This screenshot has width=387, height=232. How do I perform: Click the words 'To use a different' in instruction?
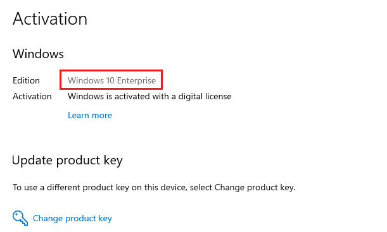pos(46,188)
